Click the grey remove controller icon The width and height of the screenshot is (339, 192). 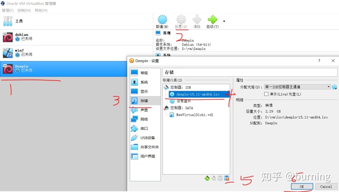point(214,178)
